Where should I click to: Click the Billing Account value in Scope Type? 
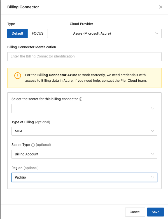click(x=27, y=154)
